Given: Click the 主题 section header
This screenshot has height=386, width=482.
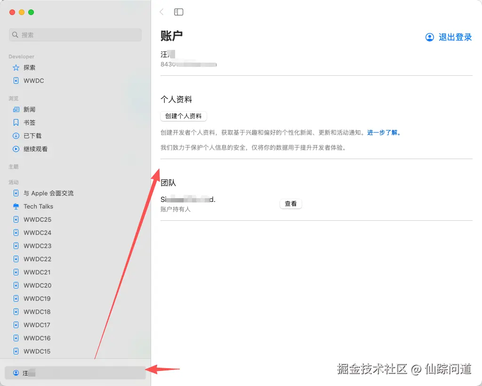Looking at the screenshot, I should click(x=14, y=167).
